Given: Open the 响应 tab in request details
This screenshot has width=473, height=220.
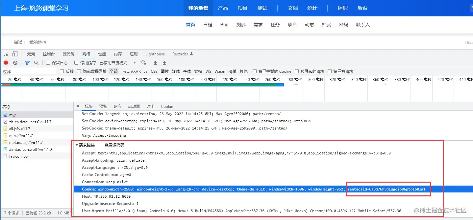Looking at the screenshot, I should (x=117, y=107).
